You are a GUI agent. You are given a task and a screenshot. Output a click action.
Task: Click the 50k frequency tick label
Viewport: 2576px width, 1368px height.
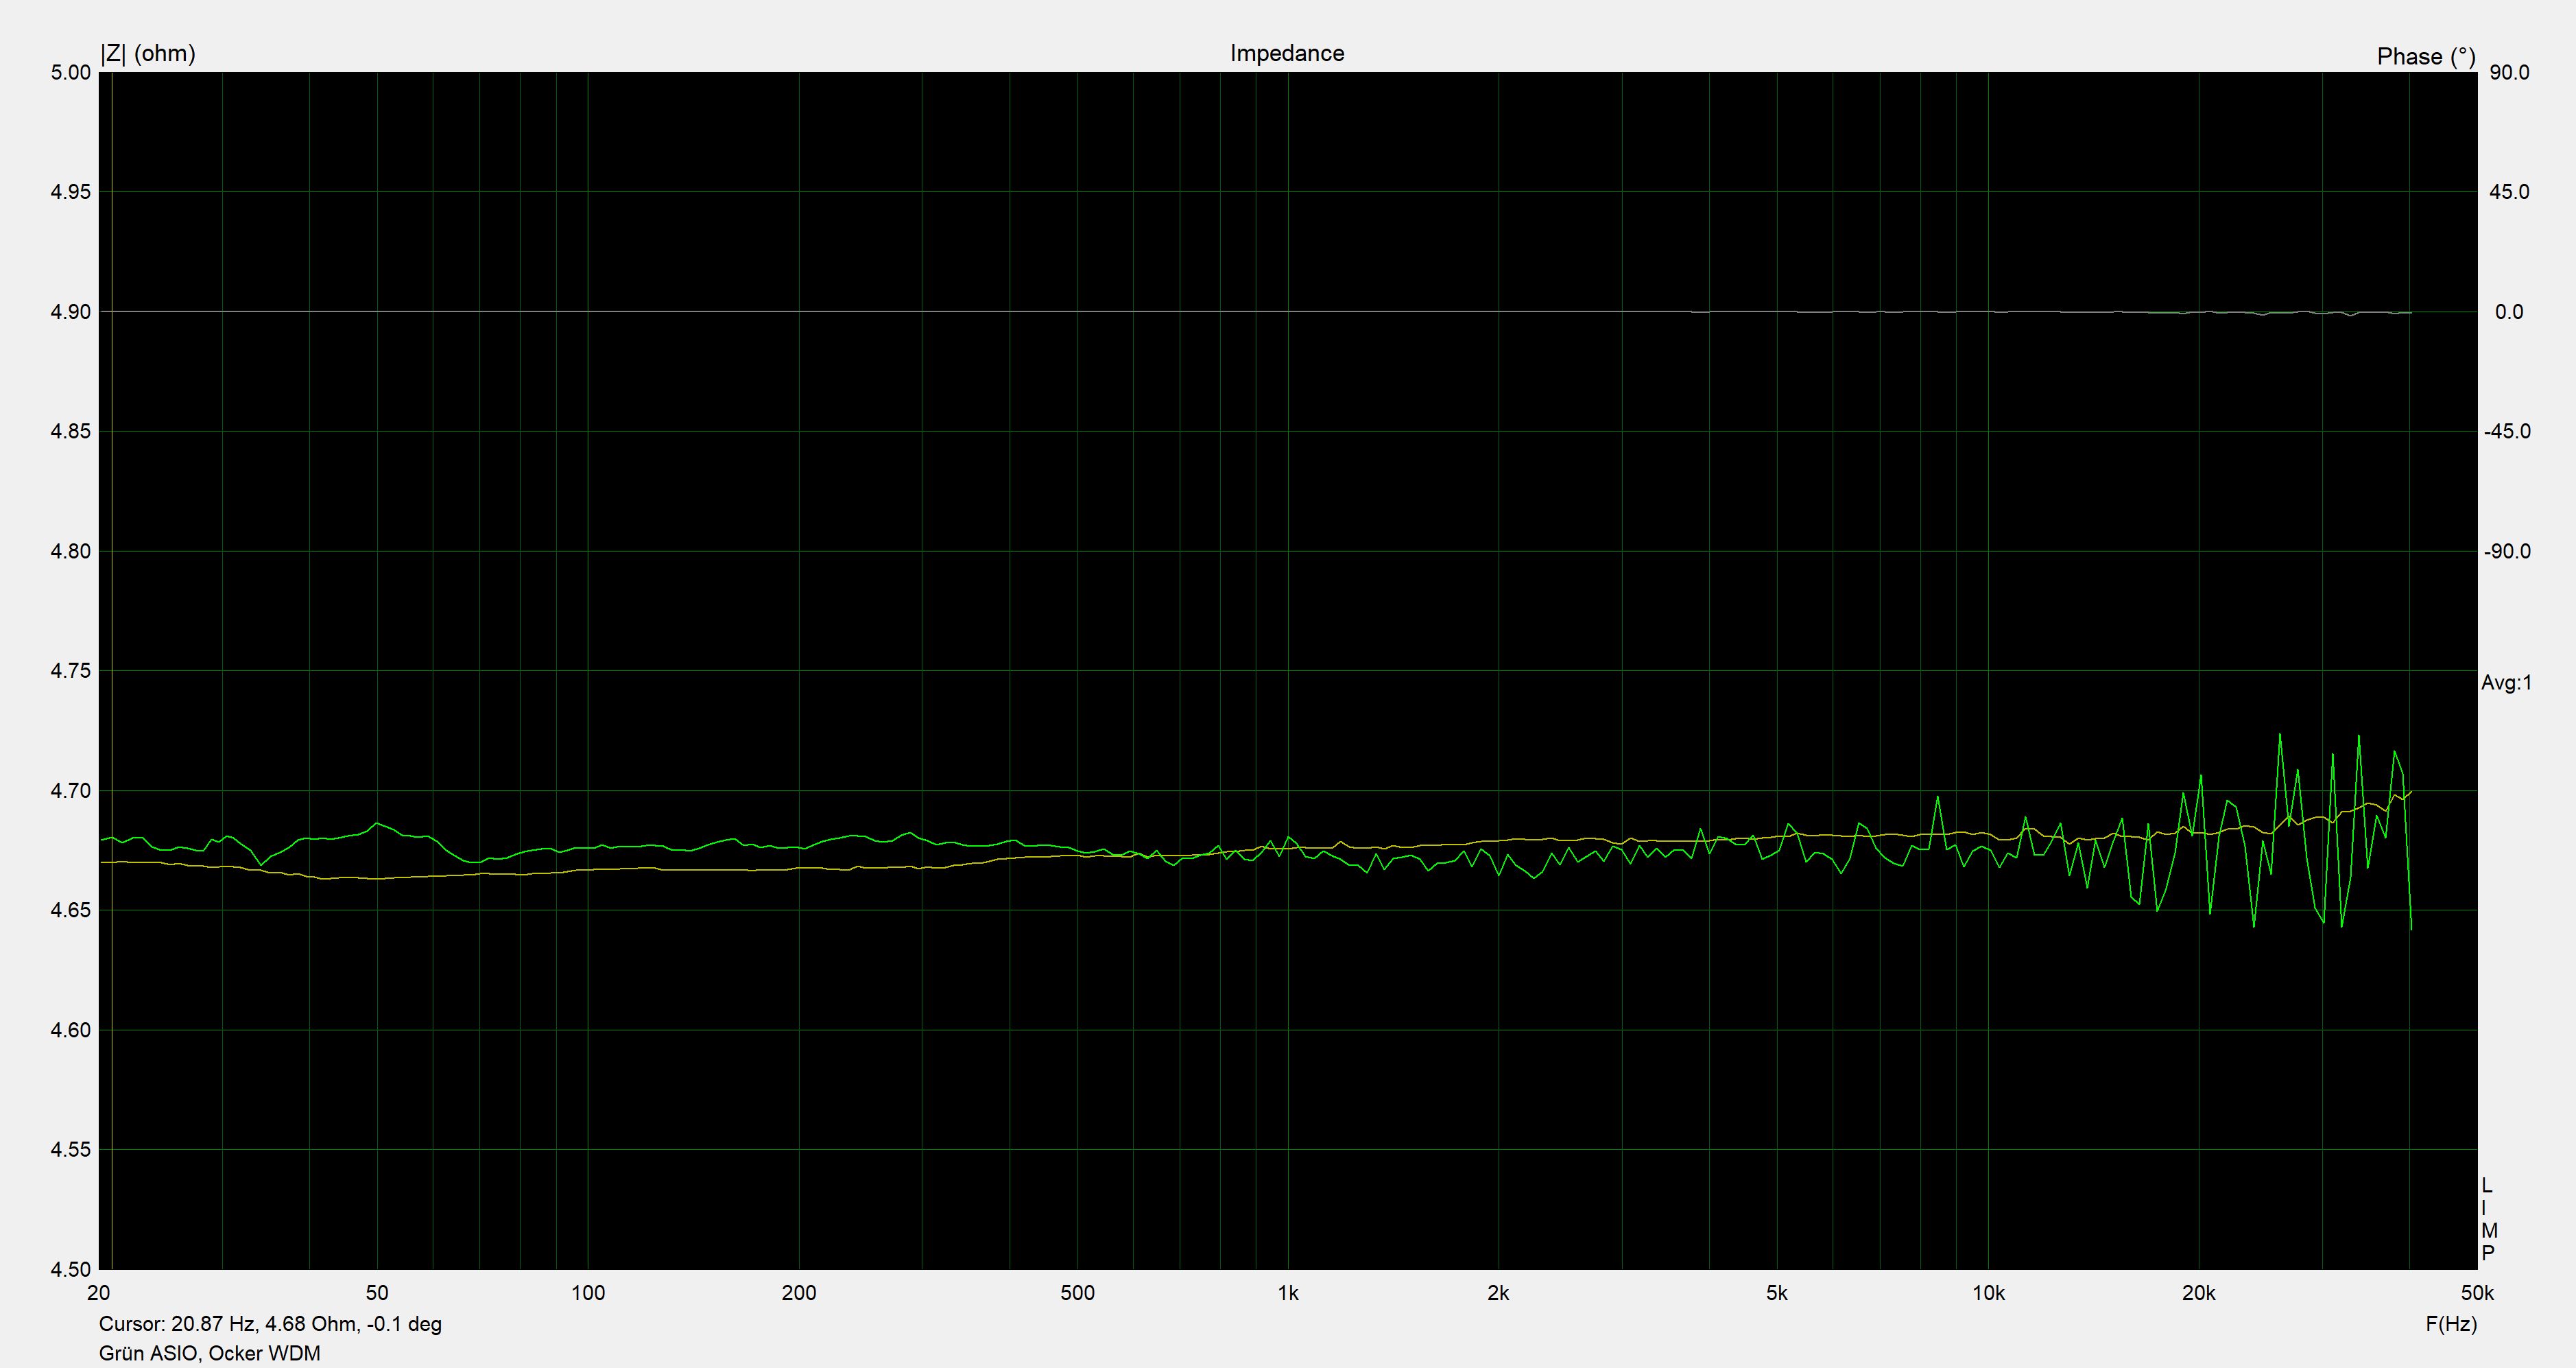(2477, 1293)
